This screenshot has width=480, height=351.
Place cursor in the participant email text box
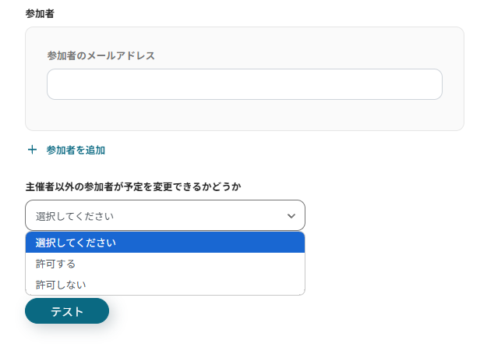click(244, 84)
